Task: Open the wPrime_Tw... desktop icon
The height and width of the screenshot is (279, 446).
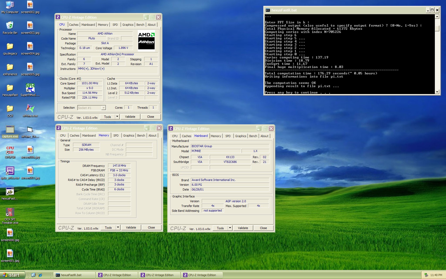Action: click(30, 132)
